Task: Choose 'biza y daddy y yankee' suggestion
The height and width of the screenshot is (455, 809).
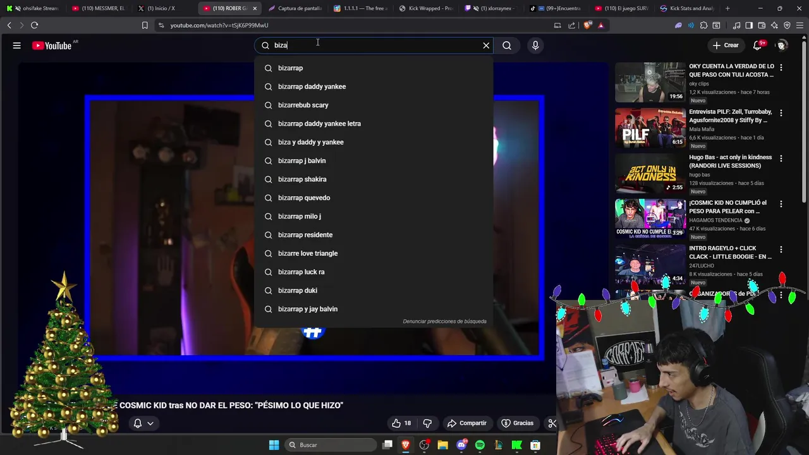Action: point(373,142)
